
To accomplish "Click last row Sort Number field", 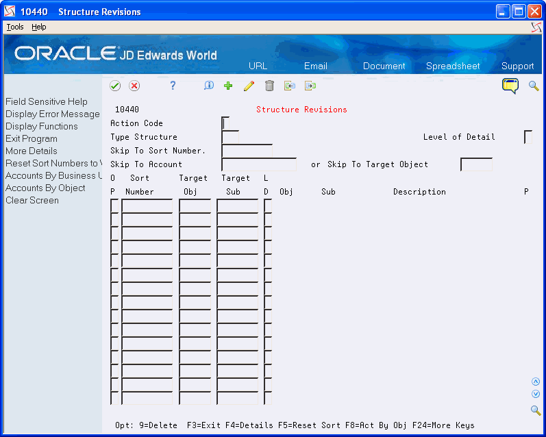I will (147, 398).
